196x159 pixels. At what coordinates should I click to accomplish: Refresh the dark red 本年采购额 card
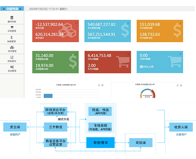pos(129,54)
